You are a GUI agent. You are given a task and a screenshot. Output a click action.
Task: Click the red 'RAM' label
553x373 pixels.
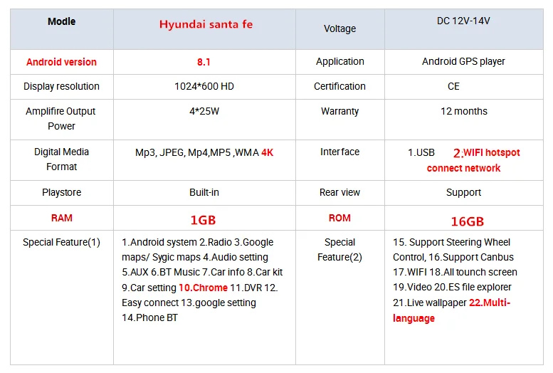coord(62,218)
